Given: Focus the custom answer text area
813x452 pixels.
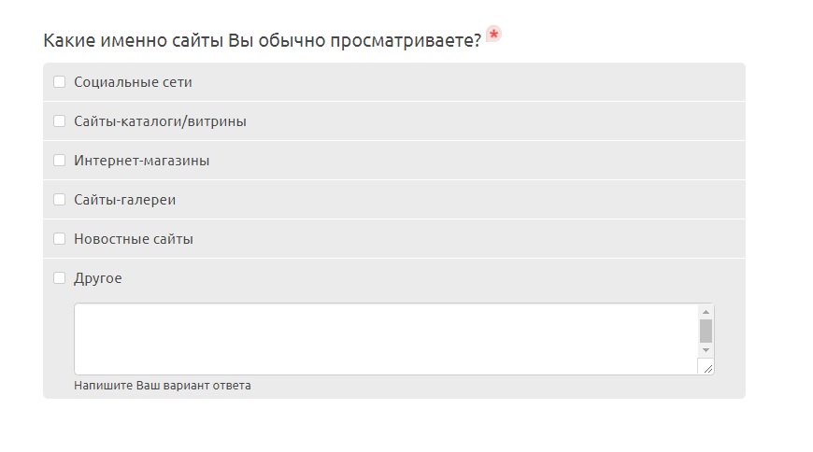Looking at the screenshot, I should coord(383,338).
